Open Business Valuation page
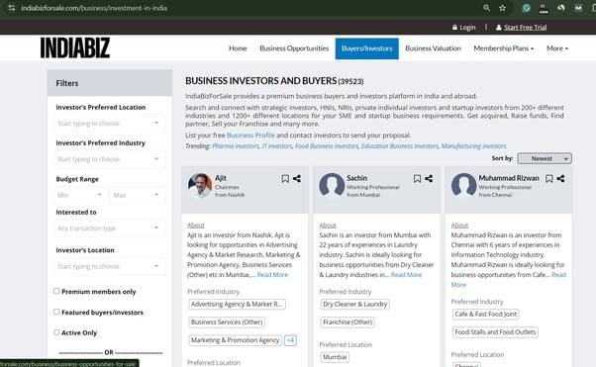Screen dimensions: 596x367 [x=433, y=48]
